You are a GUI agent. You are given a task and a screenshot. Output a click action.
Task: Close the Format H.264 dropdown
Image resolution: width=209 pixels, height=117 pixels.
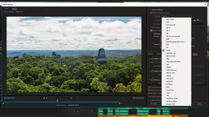[176, 16]
